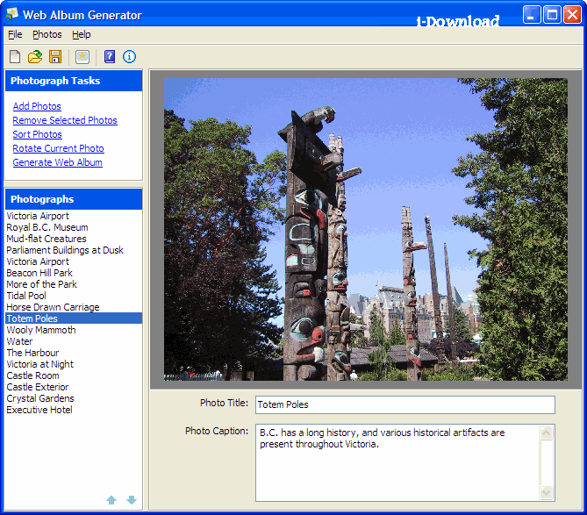Click the New album toolbar icon
The image size is (587, 515).
(15, 56)
